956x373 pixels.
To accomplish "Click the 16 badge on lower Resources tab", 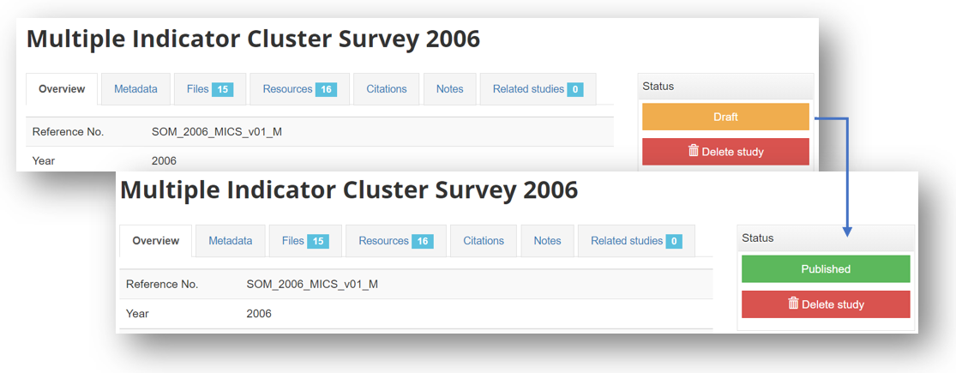I will [422, 241].
